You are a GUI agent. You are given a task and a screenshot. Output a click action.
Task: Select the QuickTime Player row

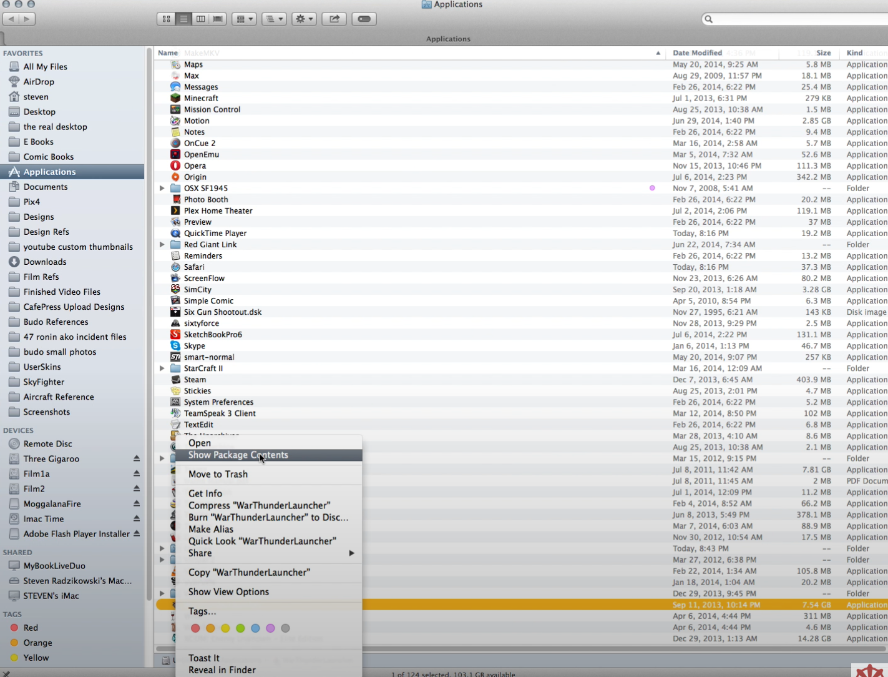(521, 233)
